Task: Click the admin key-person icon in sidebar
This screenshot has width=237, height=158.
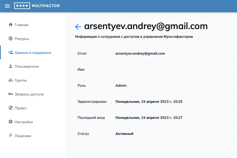Action: [11, 52]
